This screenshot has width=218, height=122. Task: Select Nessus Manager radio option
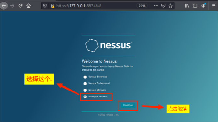click(85, 90)
